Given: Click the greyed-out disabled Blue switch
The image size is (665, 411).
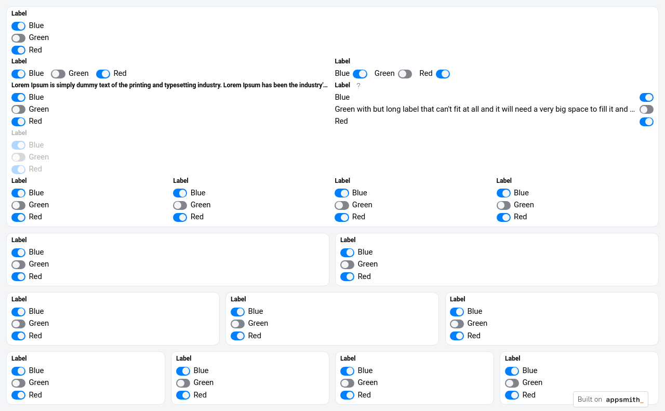Looking at the screenshot, I should 19,145.
